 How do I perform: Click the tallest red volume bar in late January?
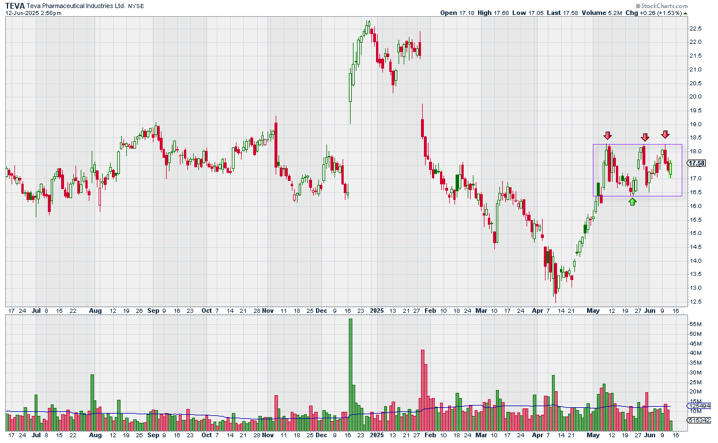pyautogui.click(x=423, y=391)
